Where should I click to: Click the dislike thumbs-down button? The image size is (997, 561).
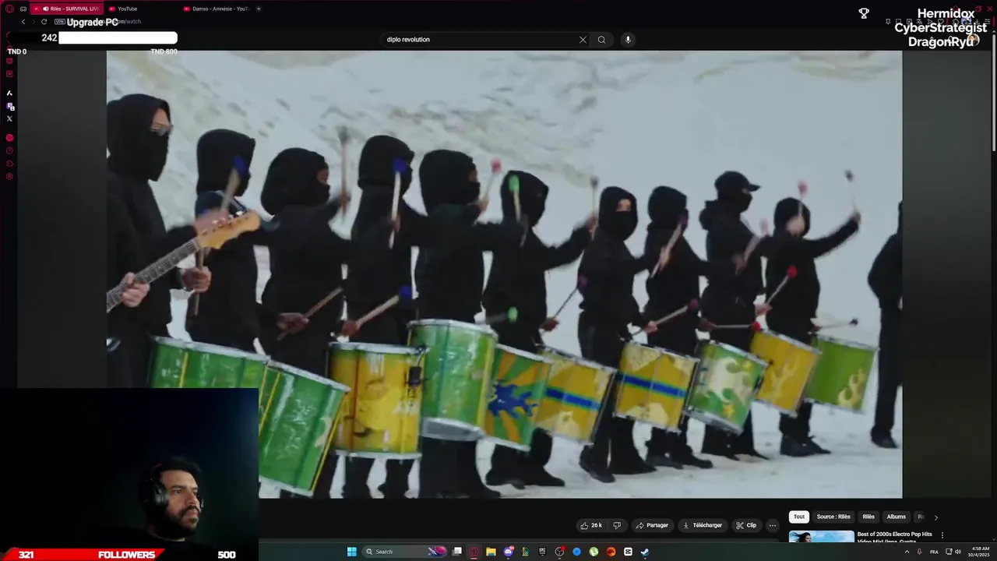coord(617,525)
